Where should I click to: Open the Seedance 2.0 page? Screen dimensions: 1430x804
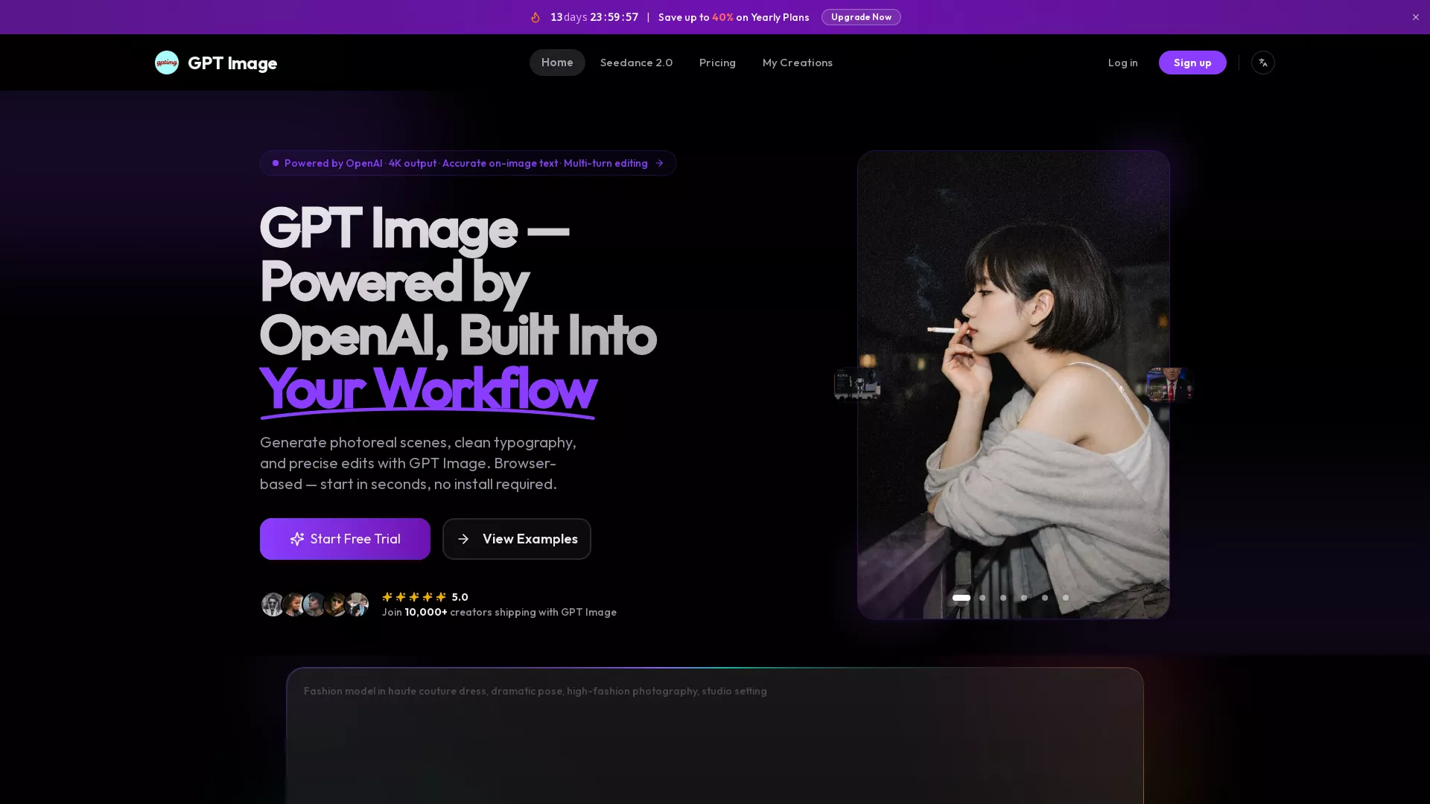pos(636,63)
